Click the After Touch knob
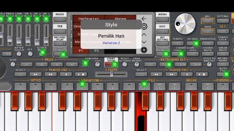Viewport: 234px width, 131px height. pos(19,54)
